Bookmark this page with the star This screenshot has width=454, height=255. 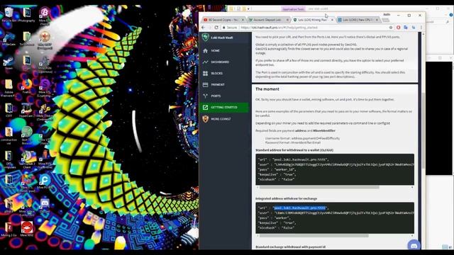tap(391, 28)
